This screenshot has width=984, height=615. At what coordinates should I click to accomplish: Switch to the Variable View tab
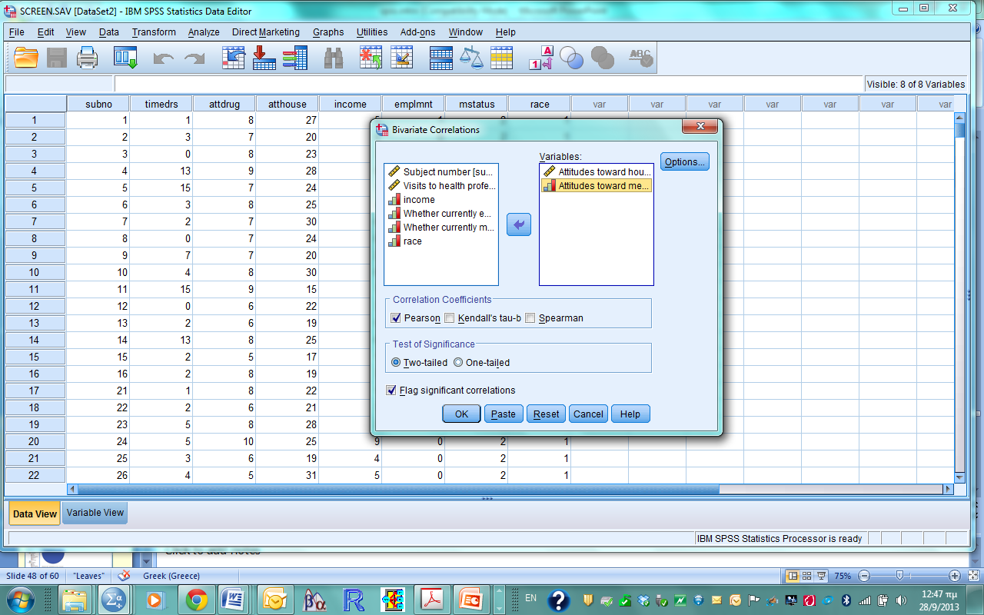click(95, 513)
